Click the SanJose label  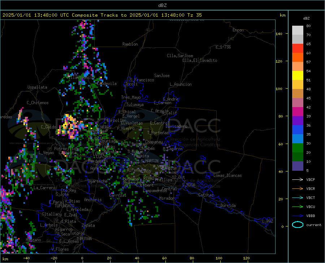(x=162, y=76)
